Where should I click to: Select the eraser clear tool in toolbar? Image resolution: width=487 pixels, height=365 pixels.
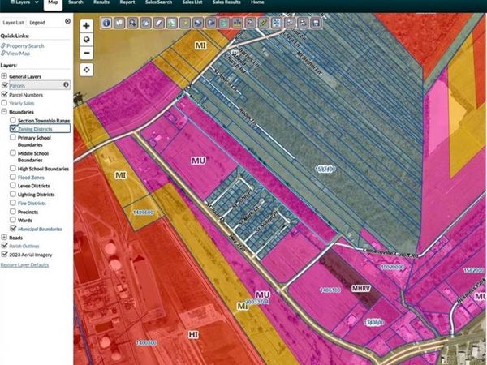pos(159,23)
